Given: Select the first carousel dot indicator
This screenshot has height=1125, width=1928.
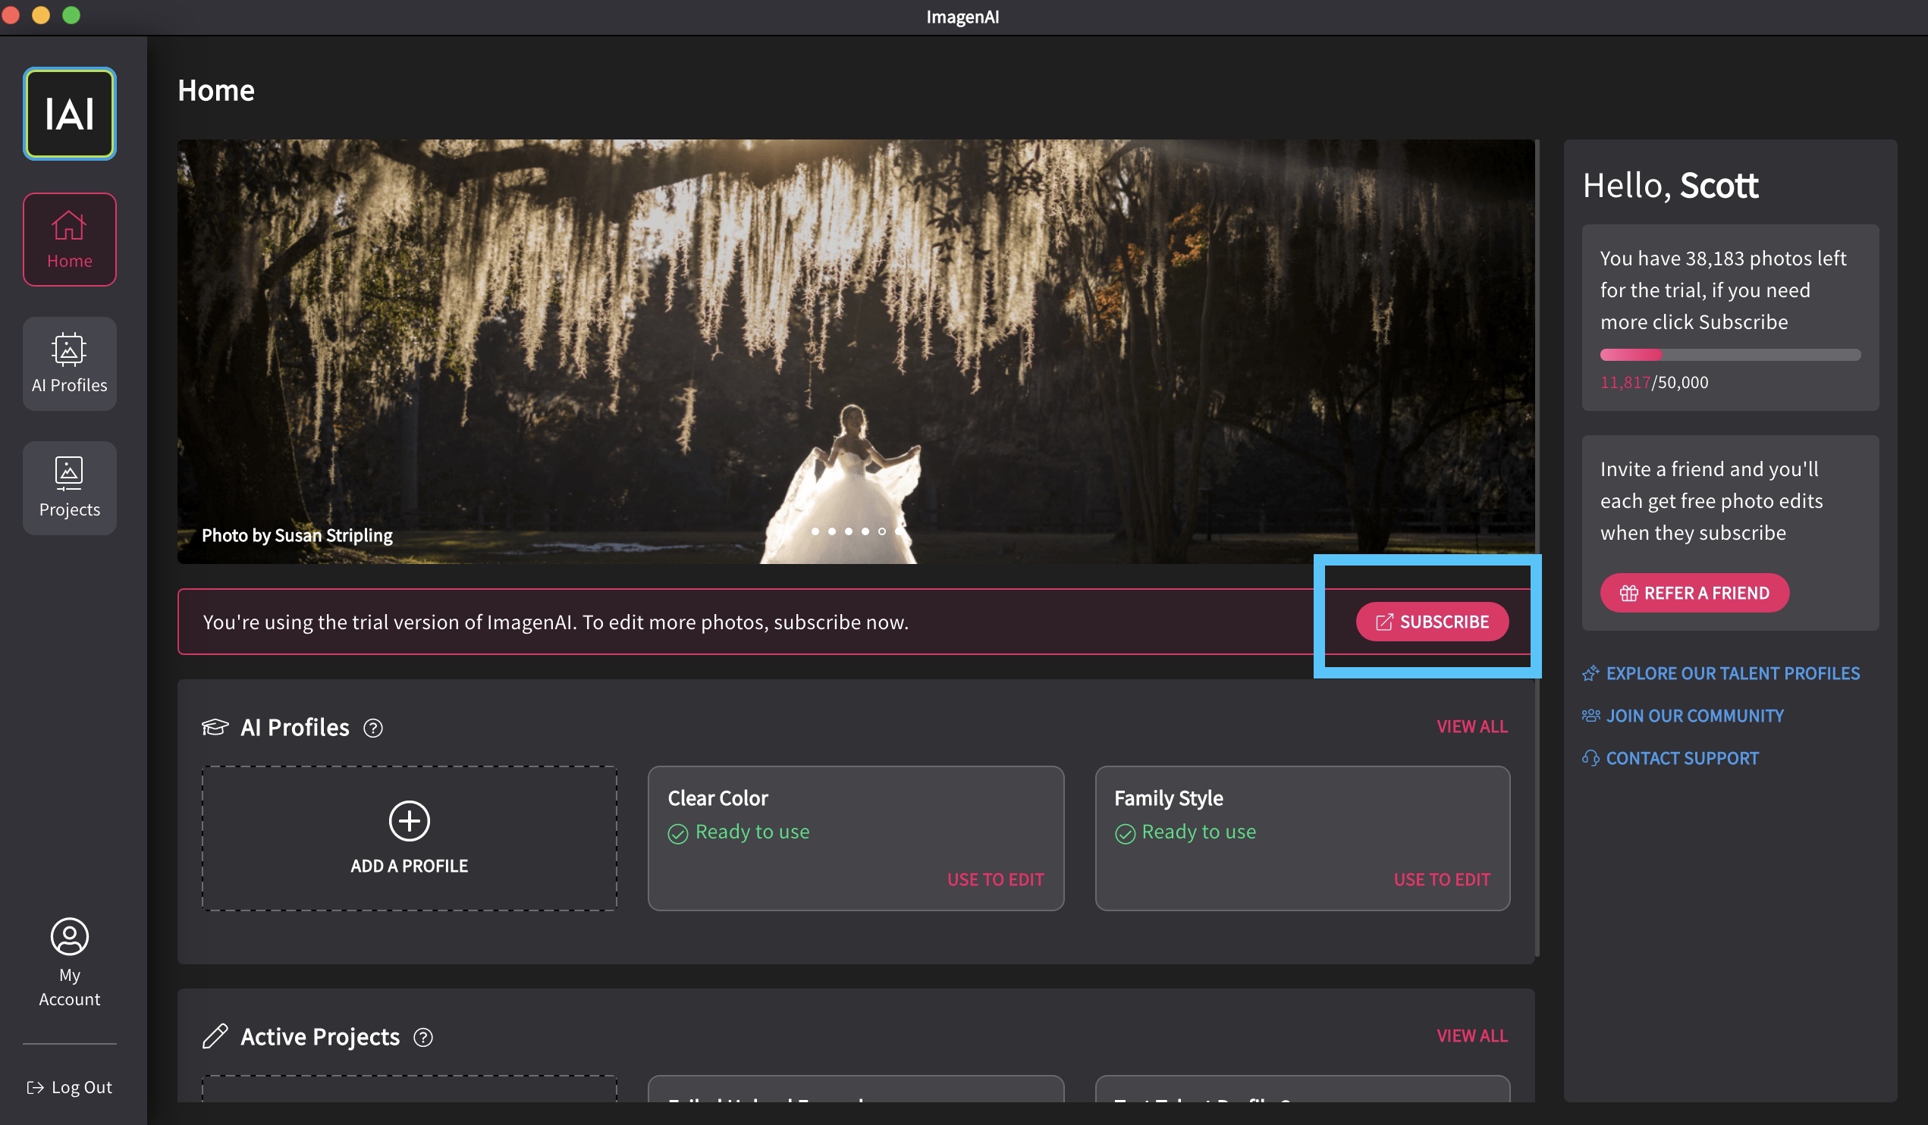Looking at the screenshot, I should [815, 531].
